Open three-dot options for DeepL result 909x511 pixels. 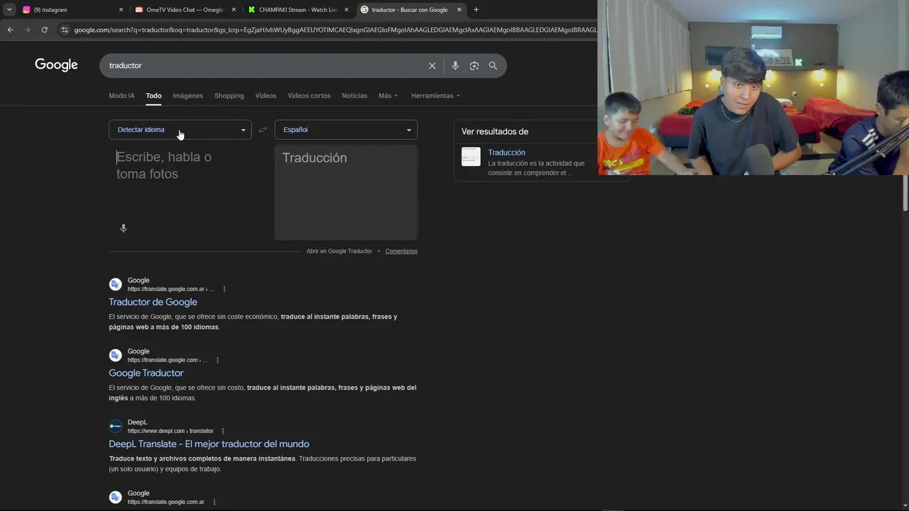click(x=223, y=431)
